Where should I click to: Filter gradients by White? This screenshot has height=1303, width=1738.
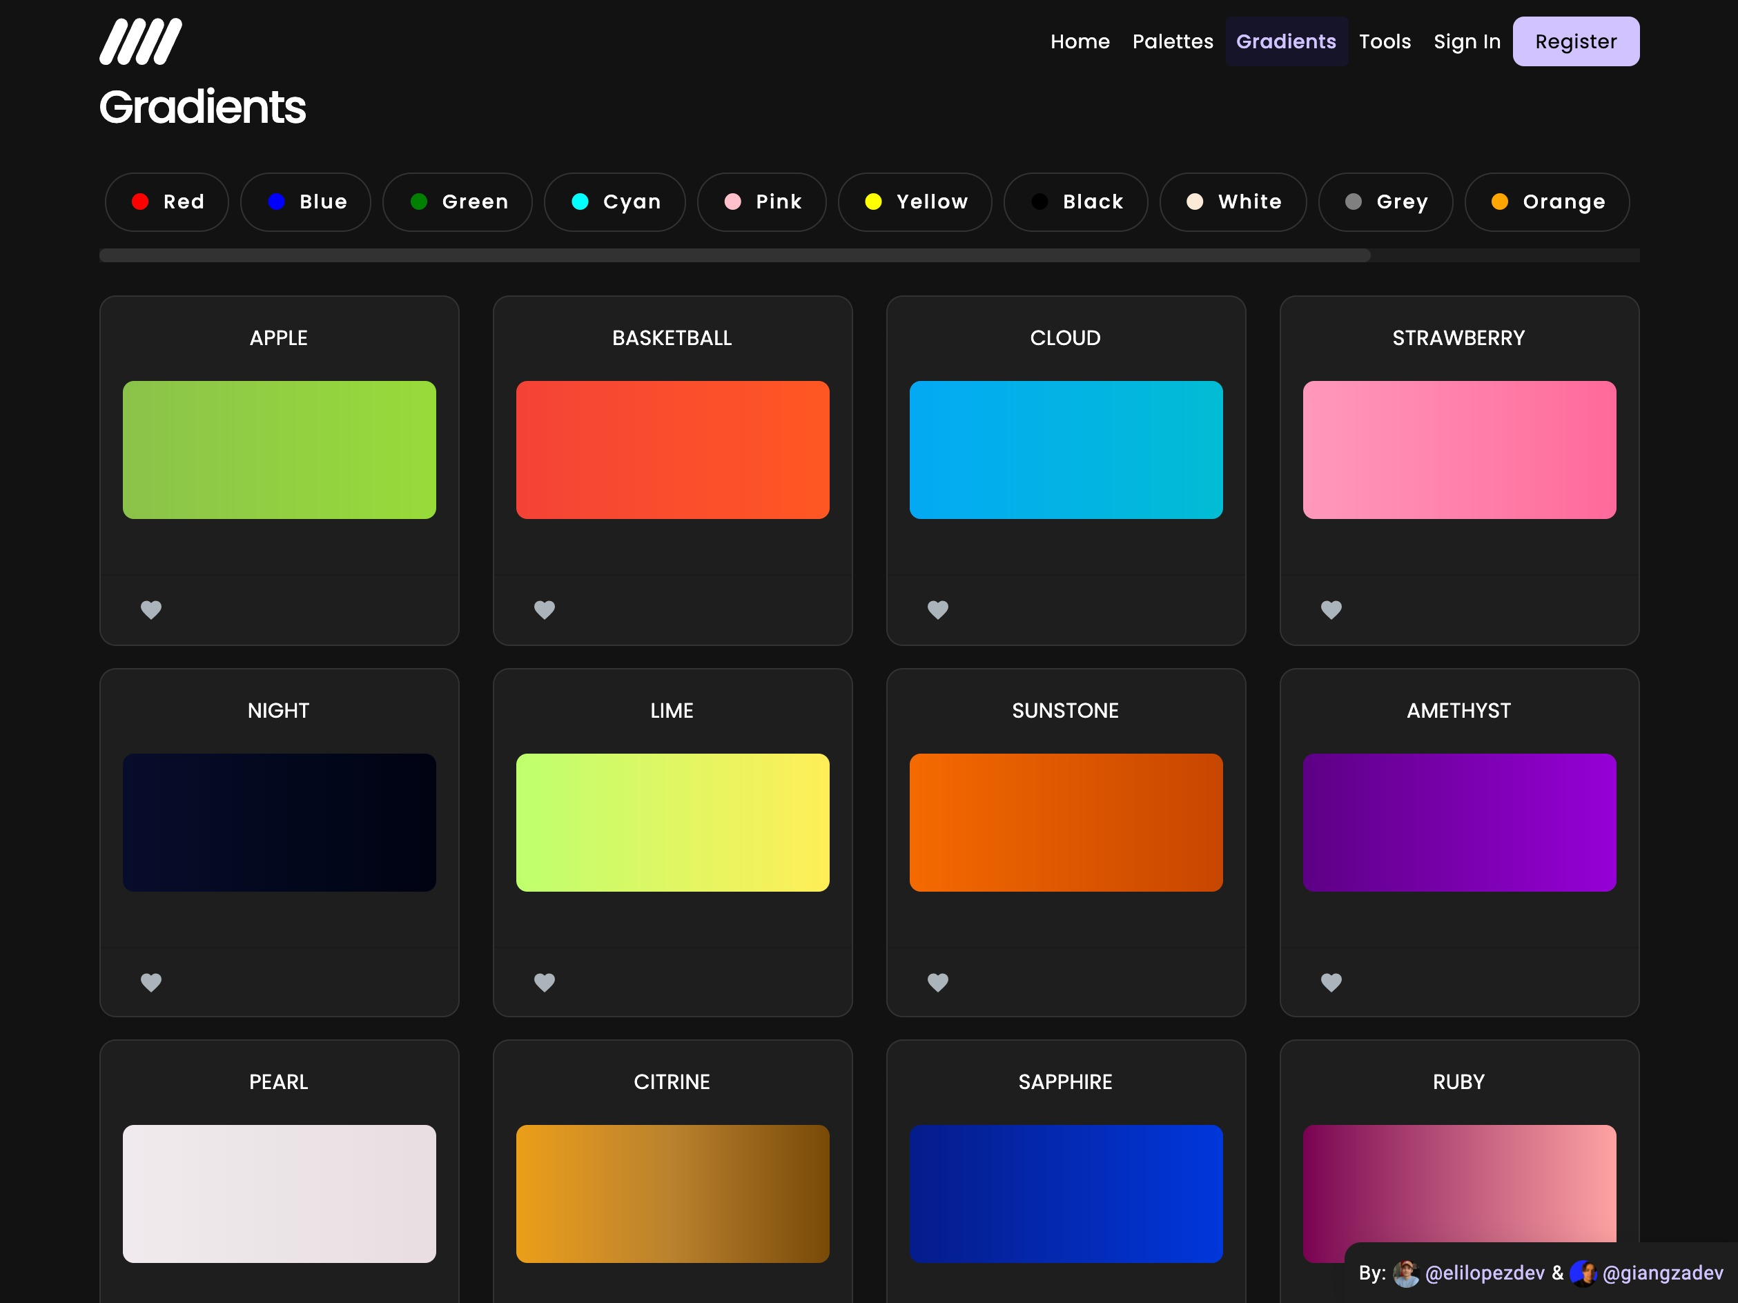(1233, 202)
